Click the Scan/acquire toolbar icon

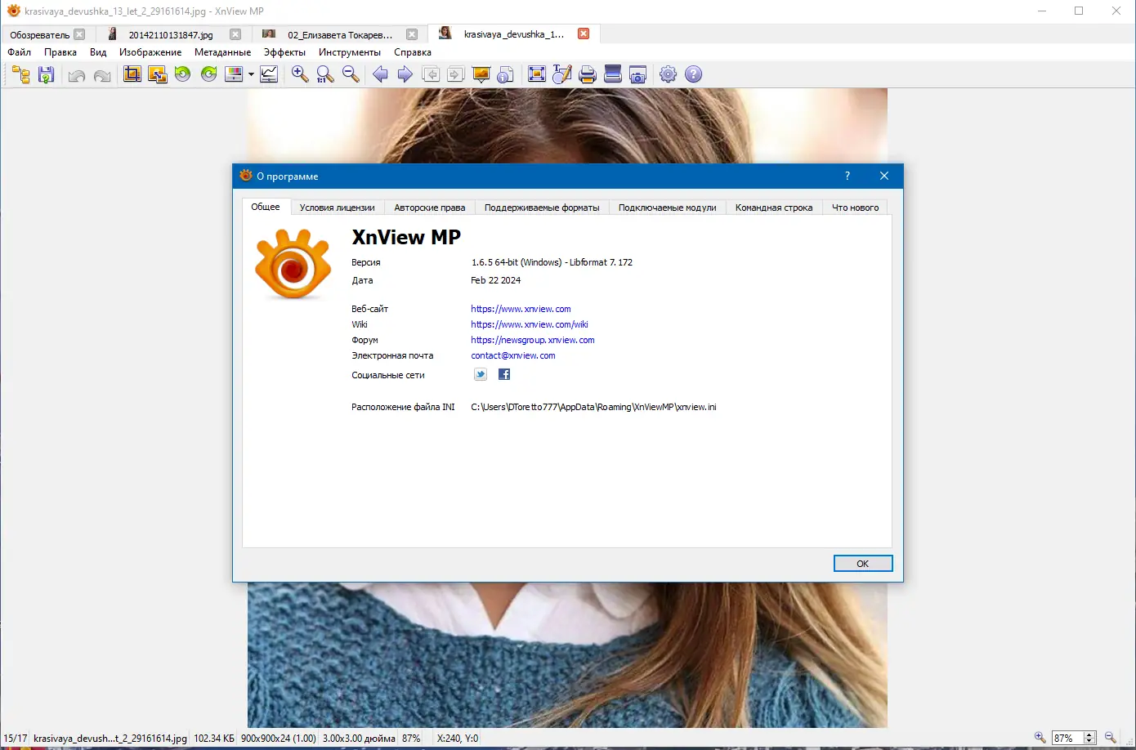[613, 75]
